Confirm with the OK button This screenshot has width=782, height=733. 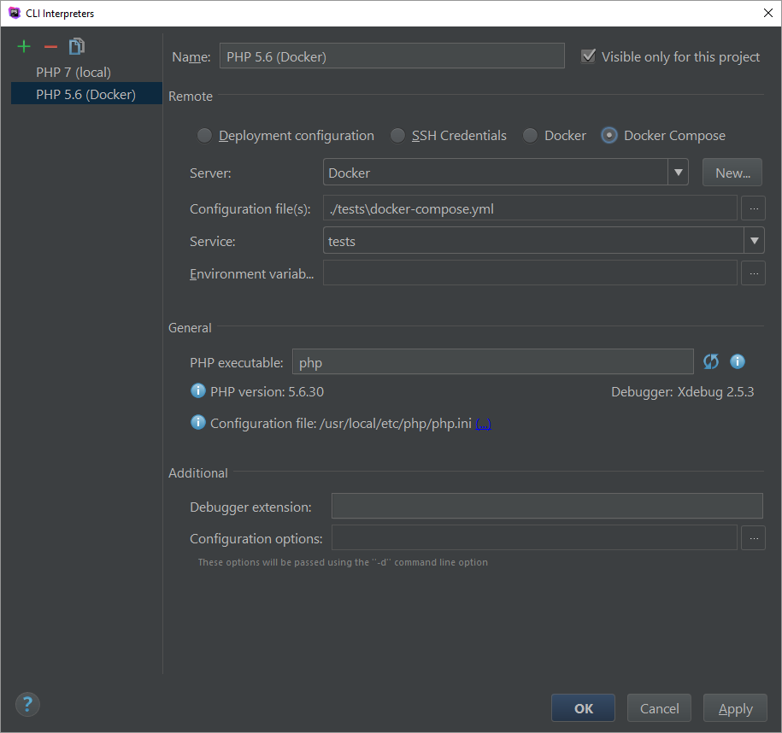click(x=583, y=708)
